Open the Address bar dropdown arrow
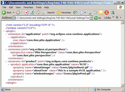This screenshot has width=125, height=92. pos(91,18)
